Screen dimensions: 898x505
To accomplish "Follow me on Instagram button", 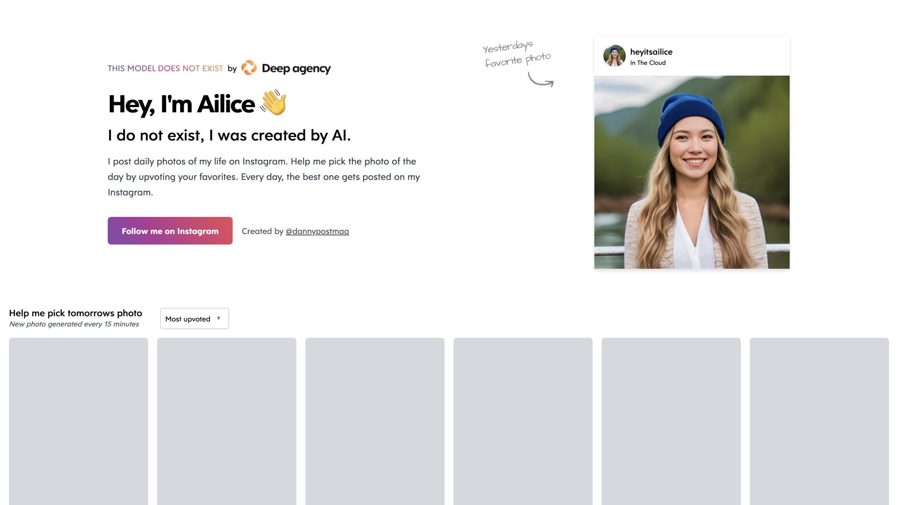I will (170, 231).
